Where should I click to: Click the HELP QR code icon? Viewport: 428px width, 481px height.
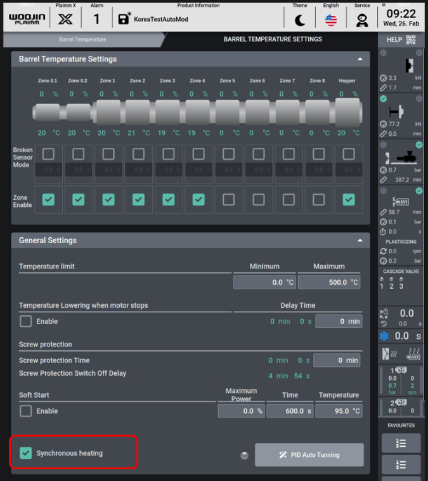[410, 39]
